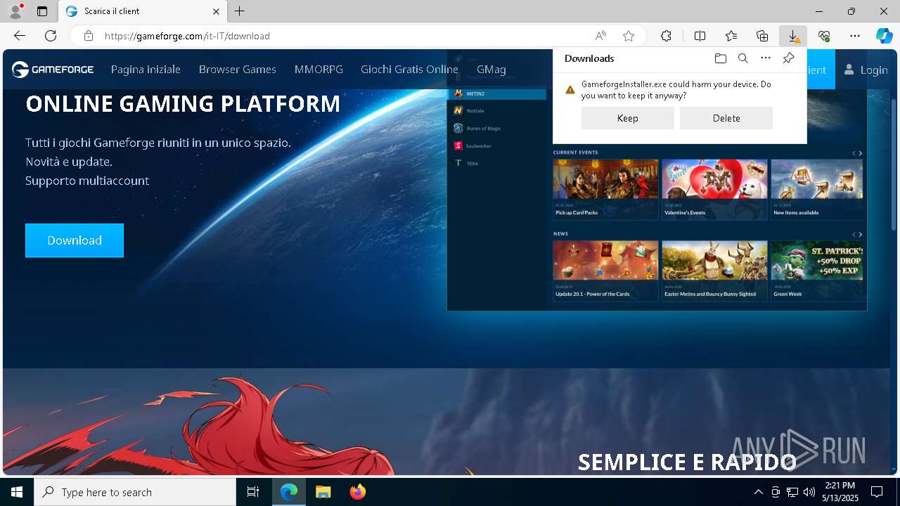Open the Copilot sidebar icon
The width and height of the screenshot is (900, 506).
click(884, 36)
